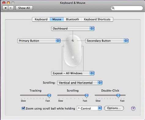145x120 pixels.
Task: Open the Secondary Button dropdown
Action: pos(107,41)
